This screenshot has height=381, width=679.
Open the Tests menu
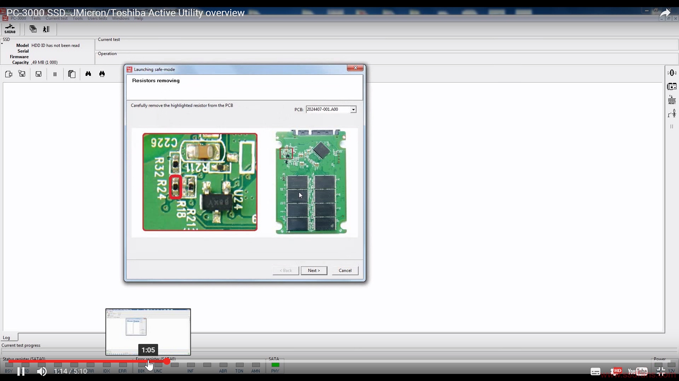[36, 18]
